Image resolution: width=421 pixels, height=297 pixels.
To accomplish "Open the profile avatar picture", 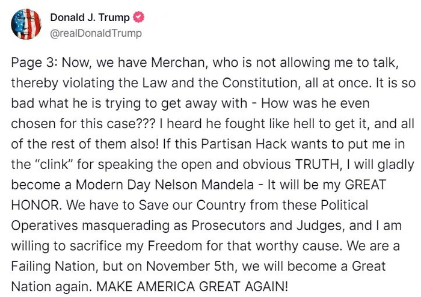I will [26, 25].
